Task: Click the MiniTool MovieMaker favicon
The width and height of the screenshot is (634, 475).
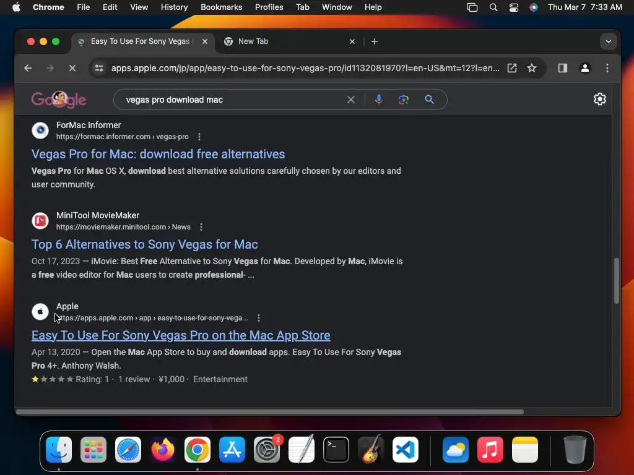Action: point(40,221)
